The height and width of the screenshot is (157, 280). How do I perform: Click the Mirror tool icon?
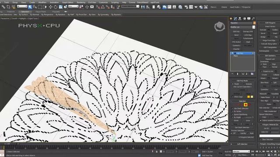pos(143,7)
